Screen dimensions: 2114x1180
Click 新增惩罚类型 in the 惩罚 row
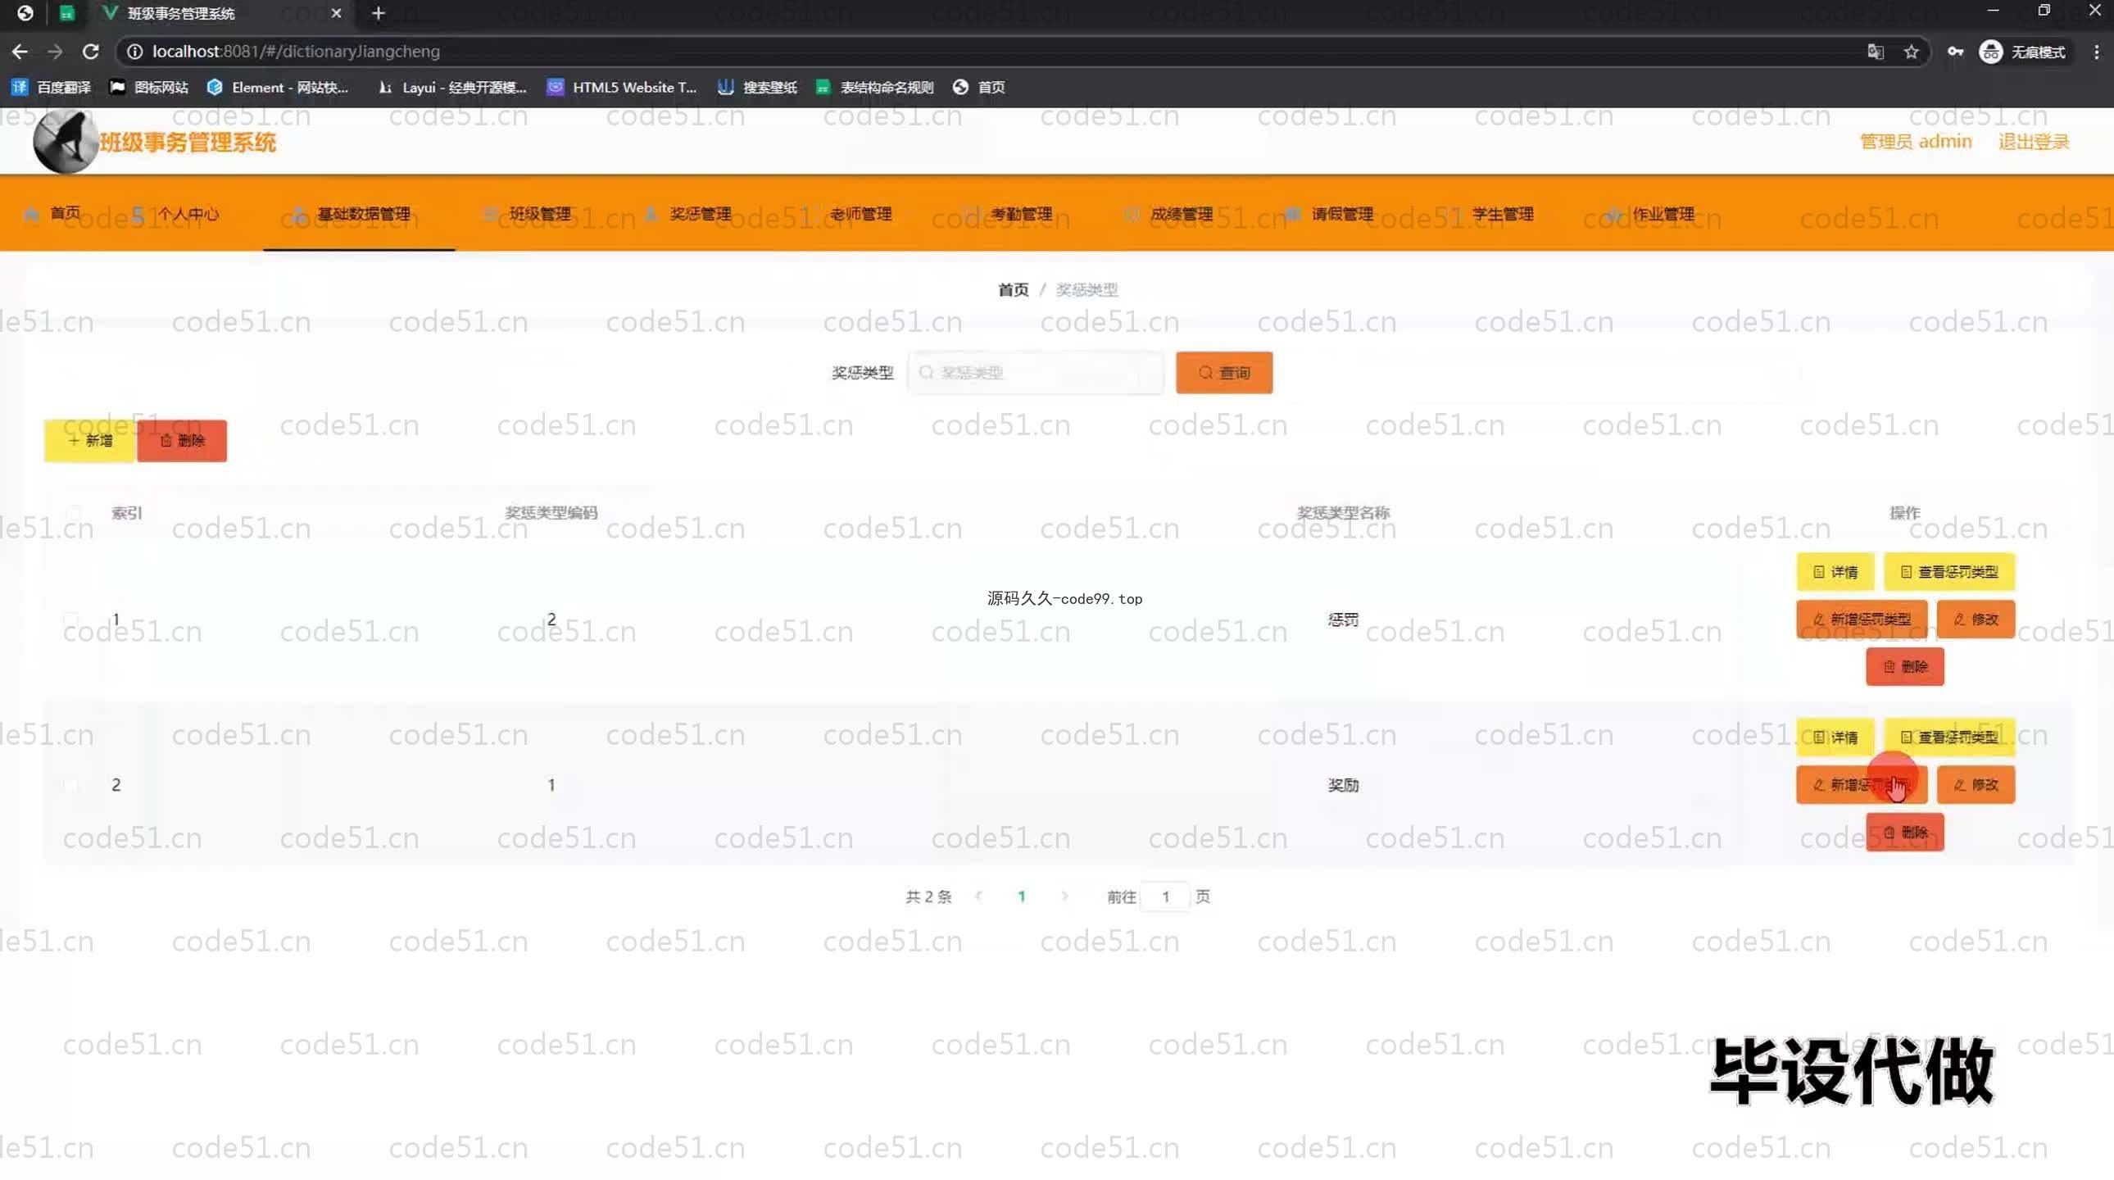point(1862,619)
